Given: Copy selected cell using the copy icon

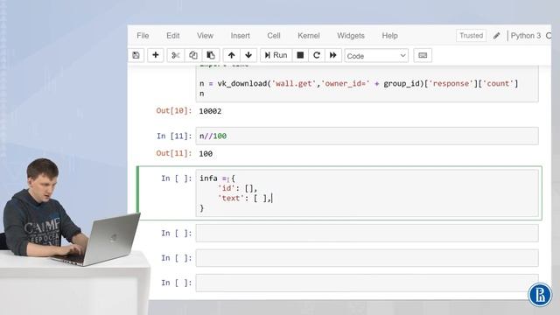Looking at the screenshot, I should tap(193, 55).
